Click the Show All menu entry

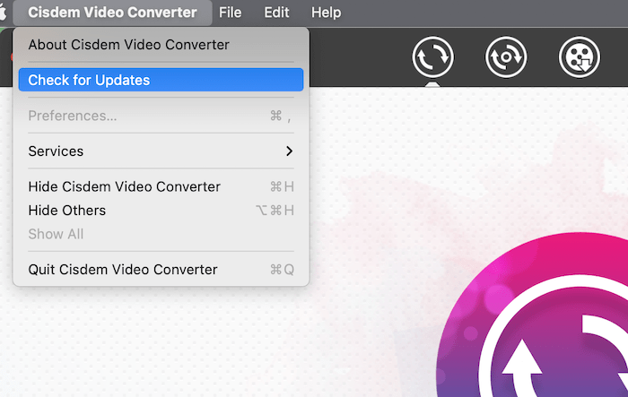point(56,234)
